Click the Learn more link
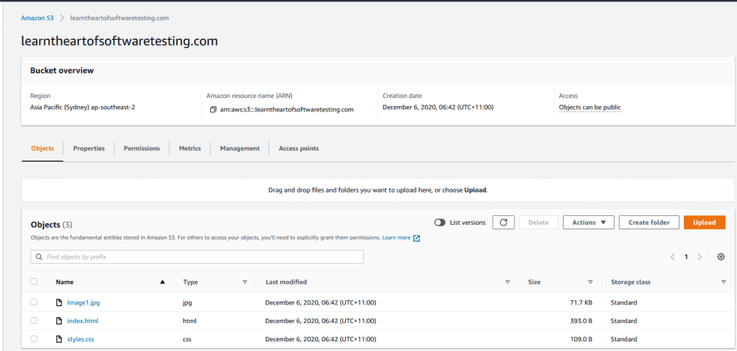Viewport: 737px width, 351px height. pos(396,237)
